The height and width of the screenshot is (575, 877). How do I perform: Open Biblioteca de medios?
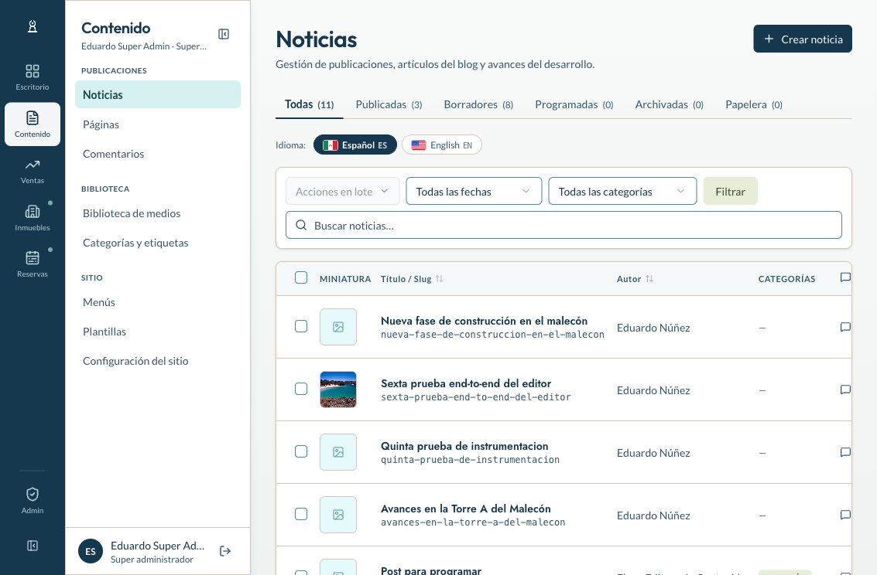[x=158, y=213]
